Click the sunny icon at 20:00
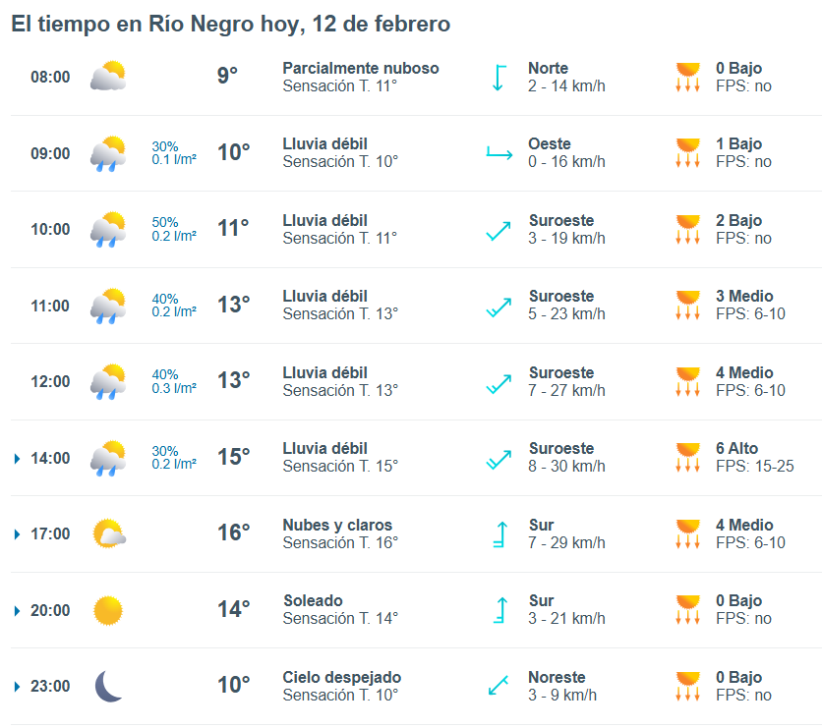822x728 pixels. 108,610
